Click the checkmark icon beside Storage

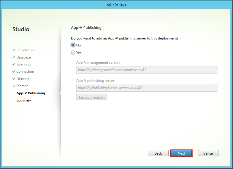(x=14, y=86)
